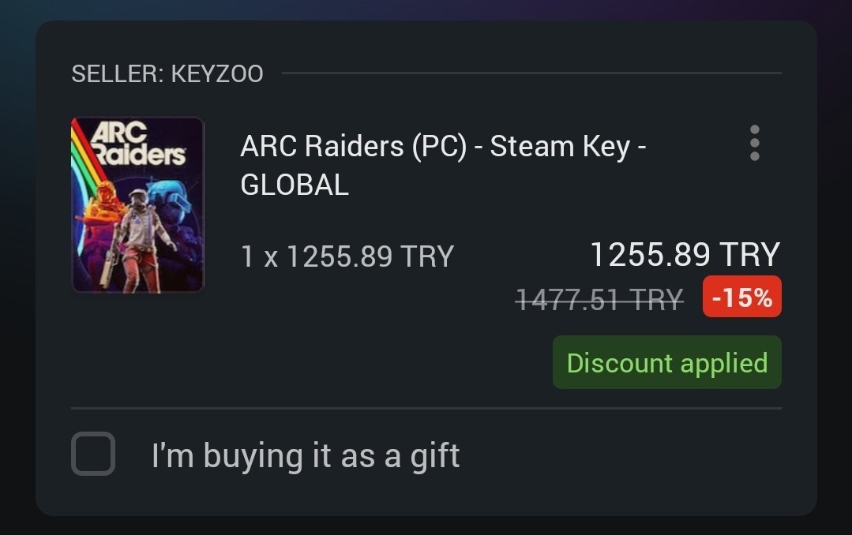
Task: Click the "I'm buying it as a gift" label
Action: 306,456
